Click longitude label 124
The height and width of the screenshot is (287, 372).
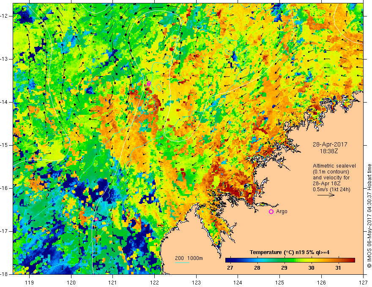click(x=238, y=282)
